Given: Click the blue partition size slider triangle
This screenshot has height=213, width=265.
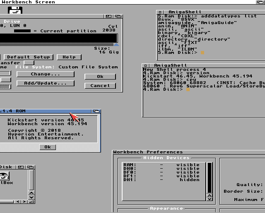Looking at the screenshot, I should (116, 44).
